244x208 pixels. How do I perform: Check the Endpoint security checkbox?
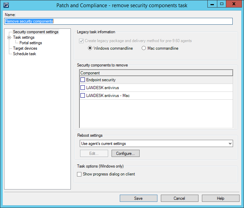point(82,80)
